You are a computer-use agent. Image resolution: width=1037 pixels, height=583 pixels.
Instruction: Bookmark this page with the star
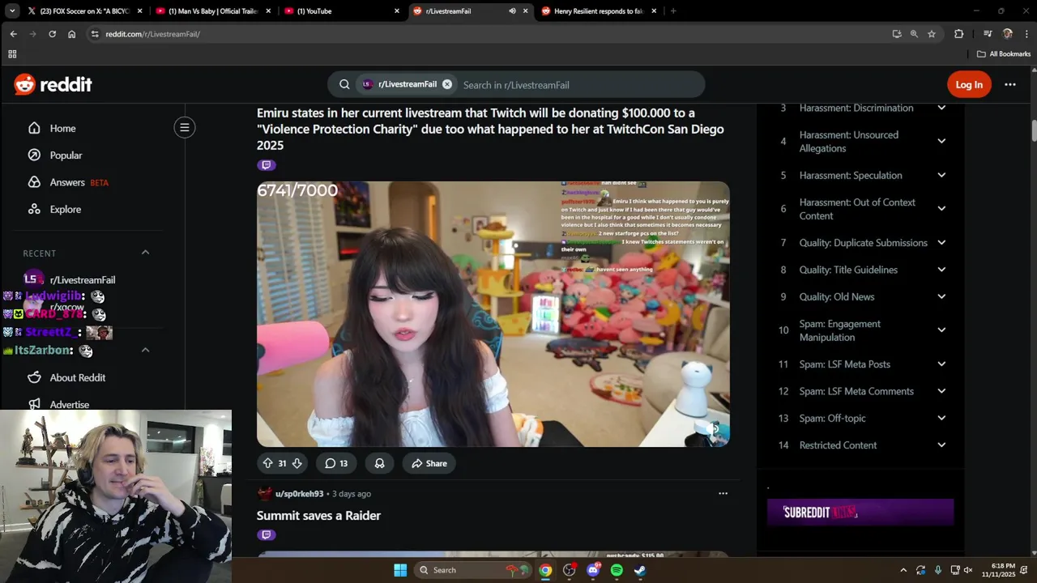point(932,34)
